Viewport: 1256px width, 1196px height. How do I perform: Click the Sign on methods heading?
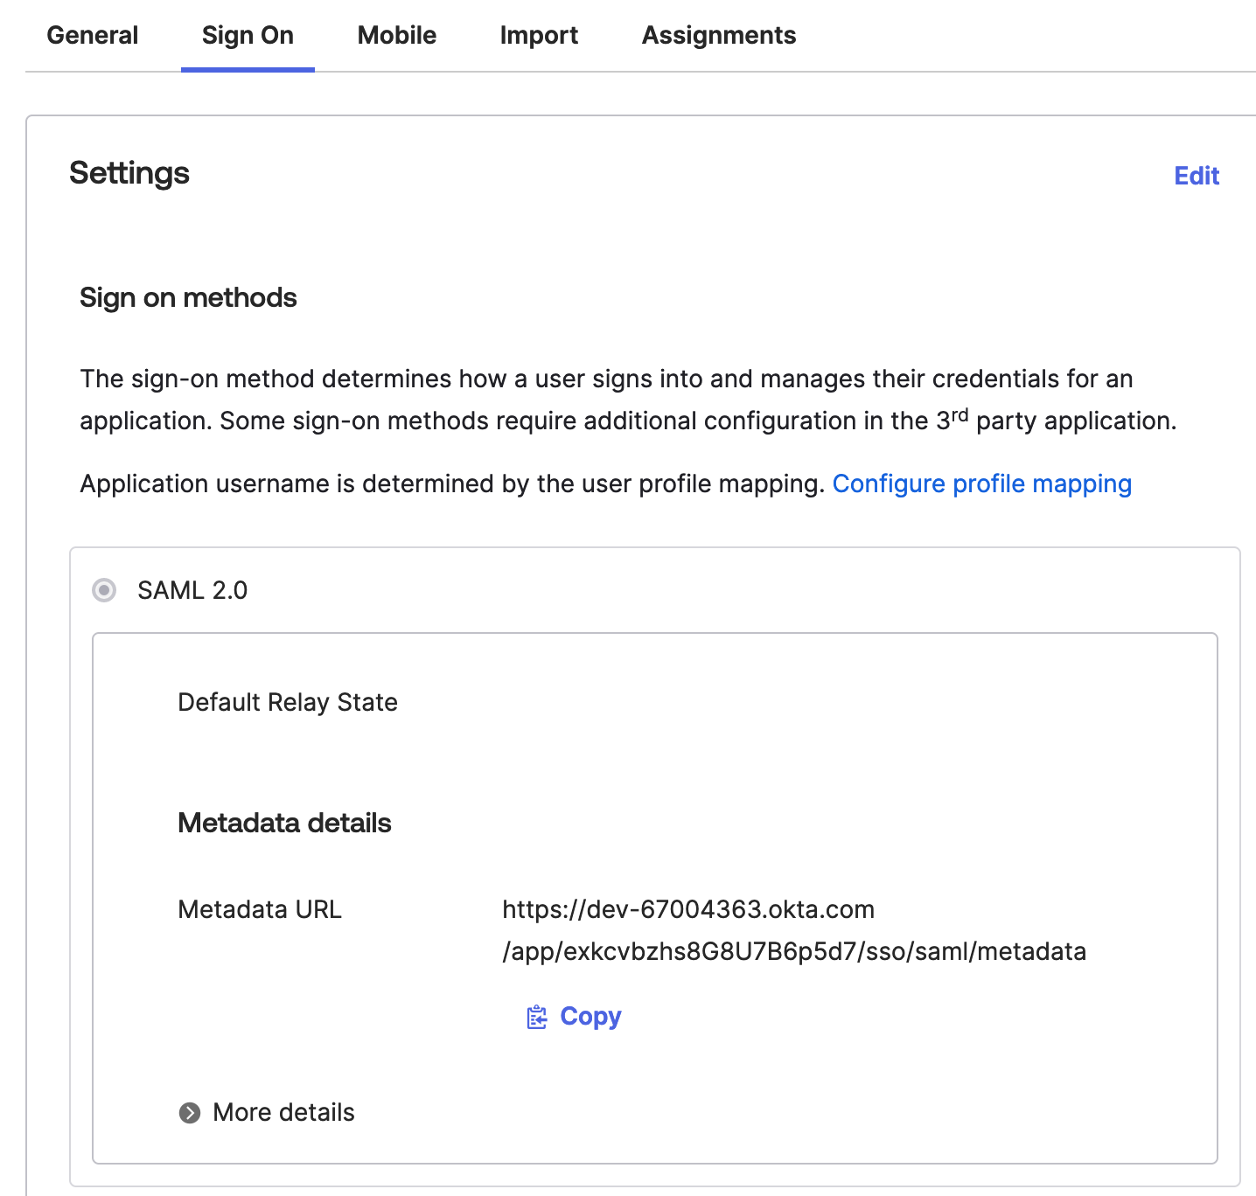pyautogui.click(x=188, y=298)
